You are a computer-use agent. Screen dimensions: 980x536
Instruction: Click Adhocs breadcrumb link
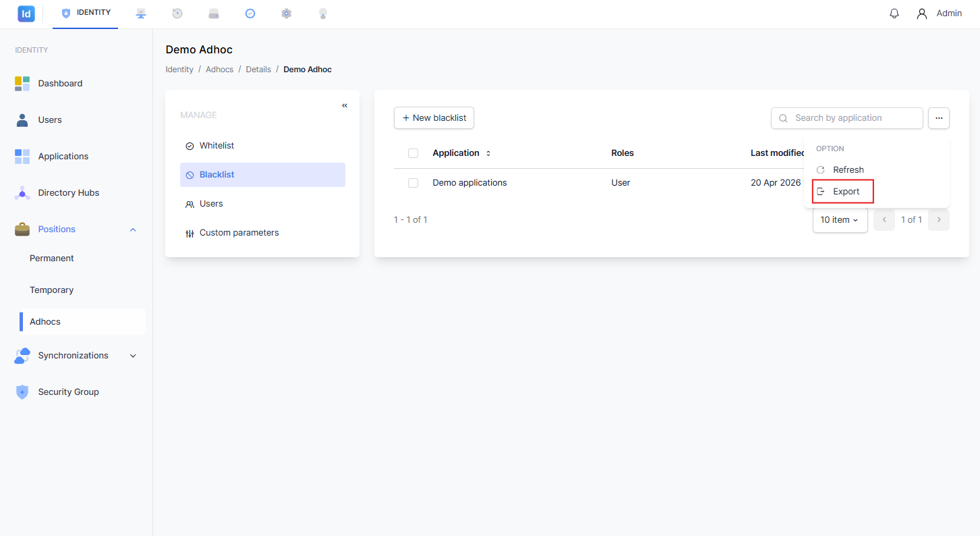[219, 70]
